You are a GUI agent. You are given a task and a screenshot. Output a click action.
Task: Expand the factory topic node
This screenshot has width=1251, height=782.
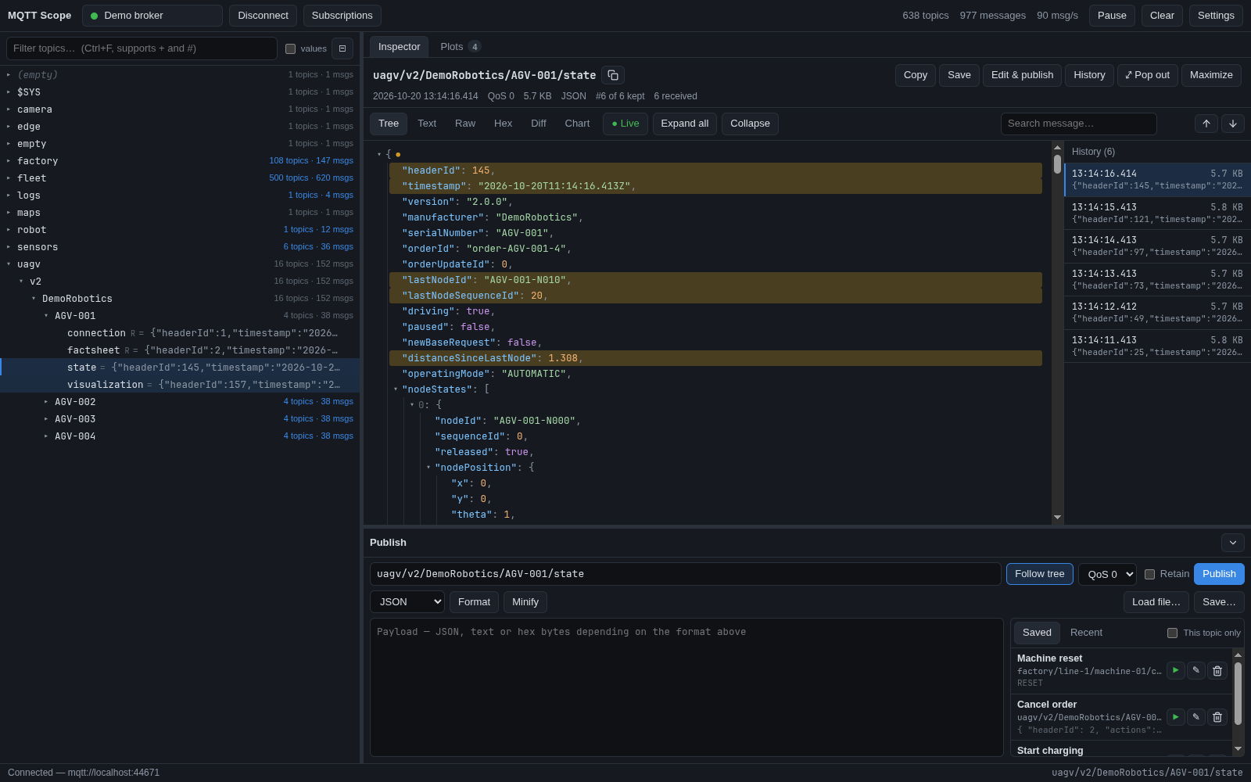click(x=9, y=161)
